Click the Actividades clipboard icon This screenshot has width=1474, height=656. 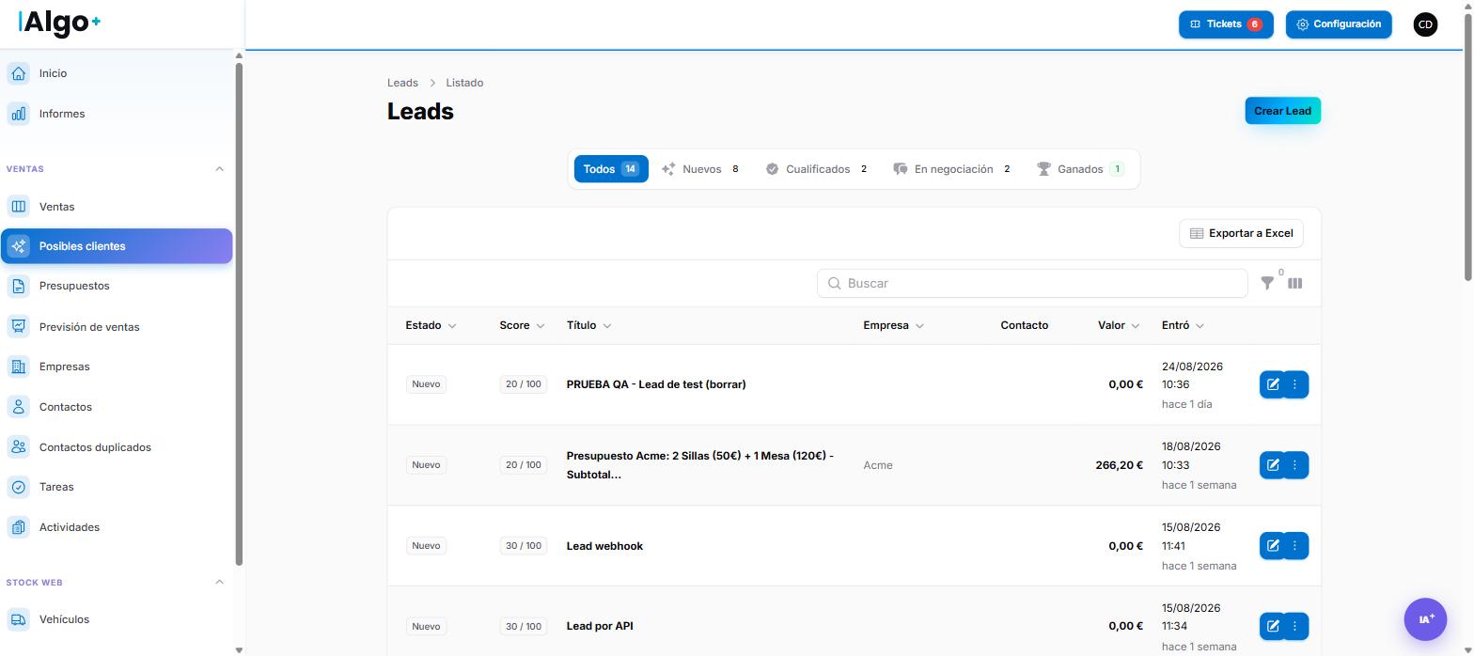click(x=18, y=527)
